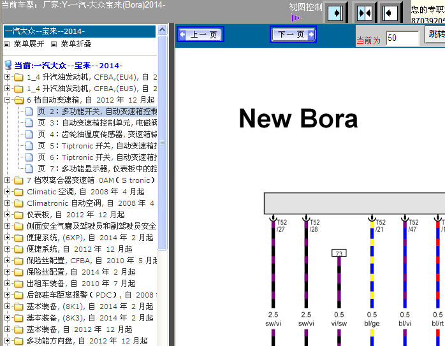Click folder icon of 出租车装备
This screenshot has width=445, height=346.
click(x=18, y=284)
